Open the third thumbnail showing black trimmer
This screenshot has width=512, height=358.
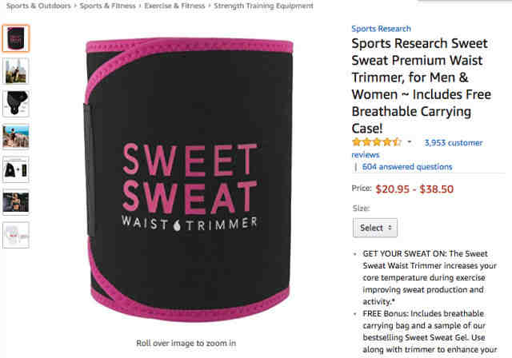point(16,104)
